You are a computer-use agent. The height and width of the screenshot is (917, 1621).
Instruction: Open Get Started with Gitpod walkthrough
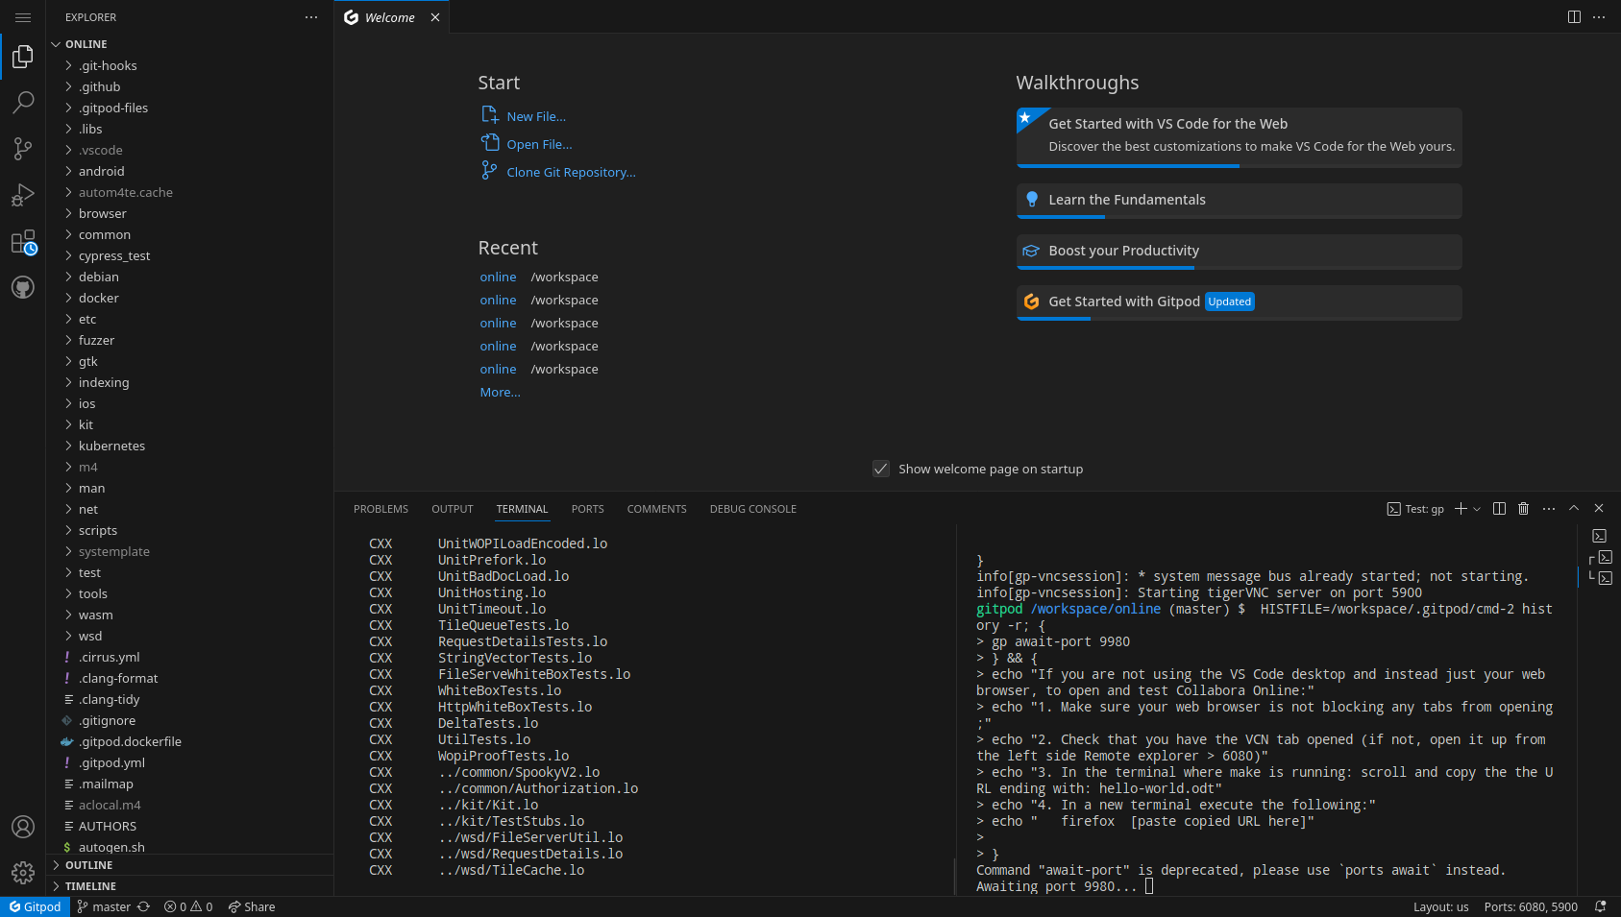1240,302
